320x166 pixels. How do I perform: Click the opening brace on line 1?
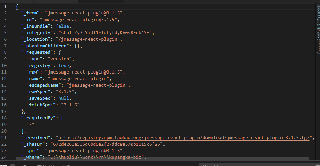pyautogui.click(x=17, y=7)
